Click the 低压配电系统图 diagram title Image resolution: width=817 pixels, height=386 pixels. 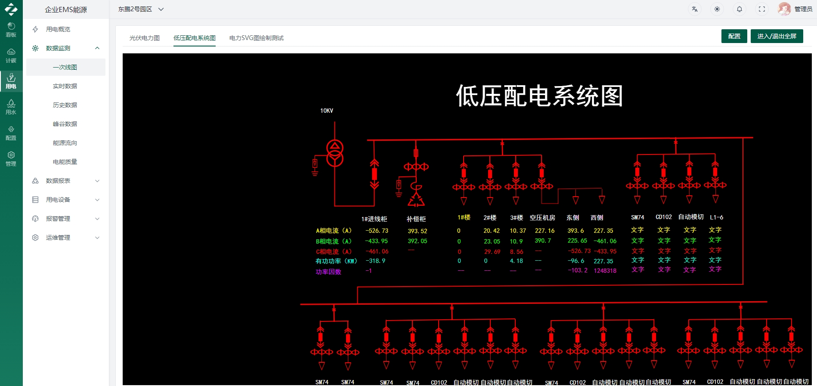click(x=539, y=96)
